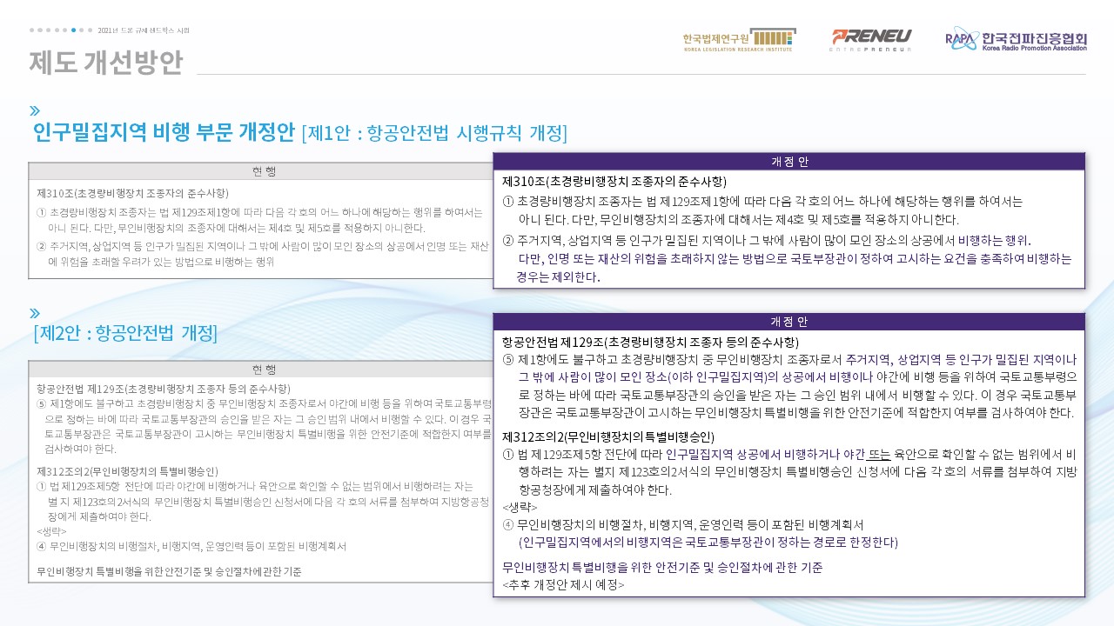Image resolution: width=1114 pixels, height=626 pixels.
Task: Click the blue chevron bullet above '[제2안 : 항공안전법 개정]'
Action: point(34,312)
